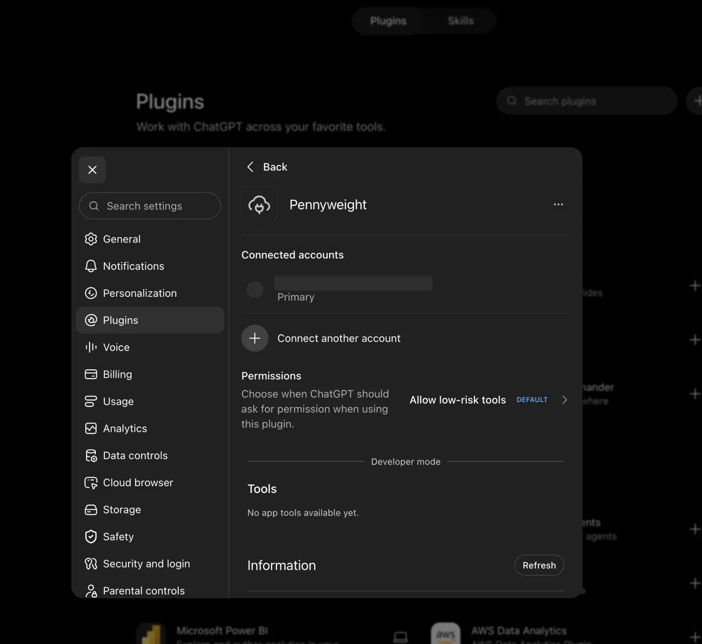Viewport: 702px width, 644px height.
Task: Click Connect another account
Action: point(339,338)
